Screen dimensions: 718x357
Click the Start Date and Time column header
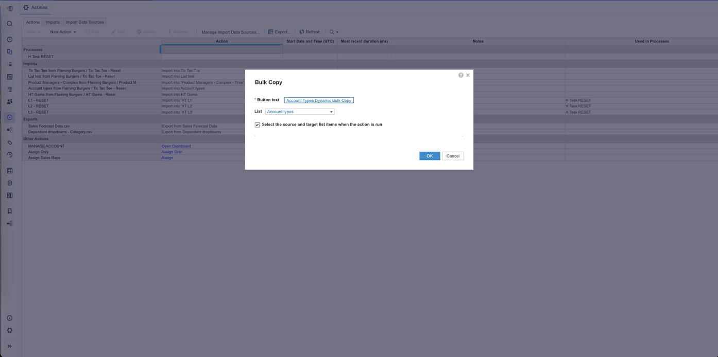click(310, 41)
